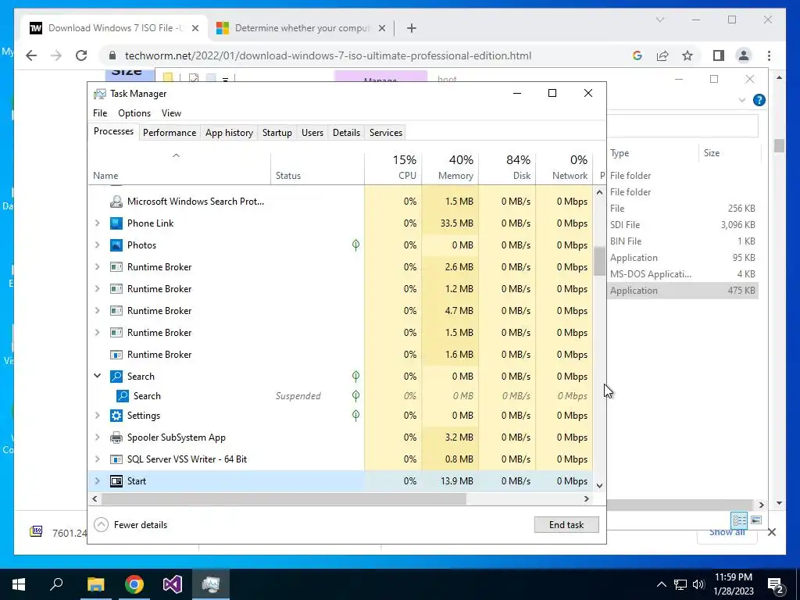Sort processes by Memory column

point(451,167)
